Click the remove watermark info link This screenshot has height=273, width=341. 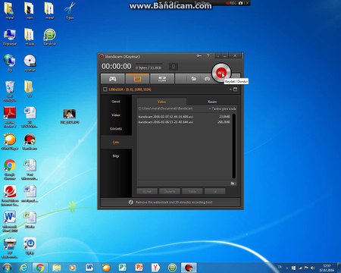[174, 202]
